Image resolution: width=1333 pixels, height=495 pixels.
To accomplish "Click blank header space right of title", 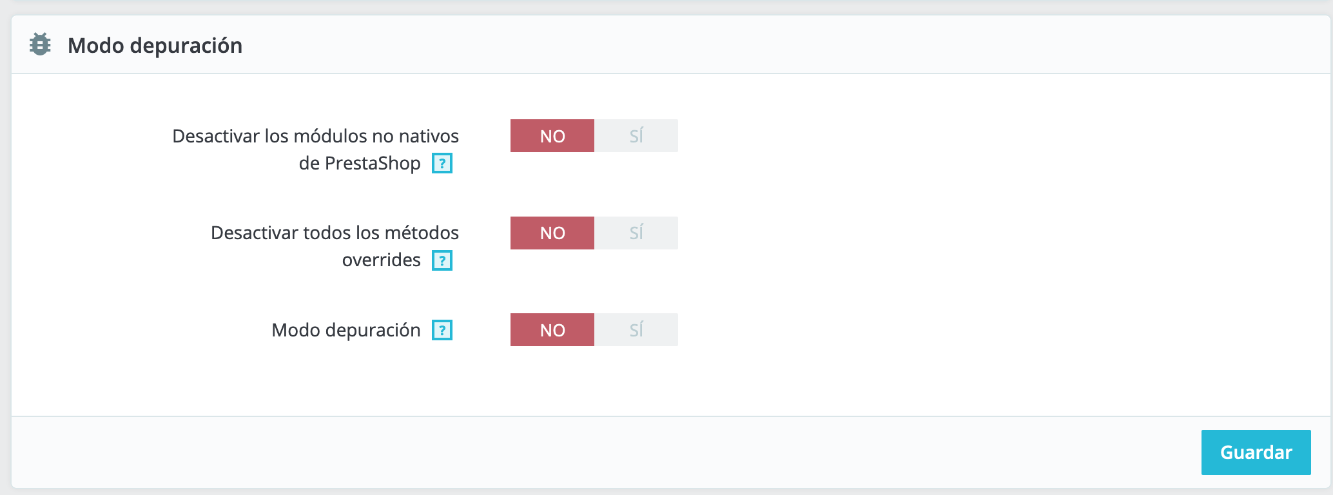I will click(x=774, y=45).
